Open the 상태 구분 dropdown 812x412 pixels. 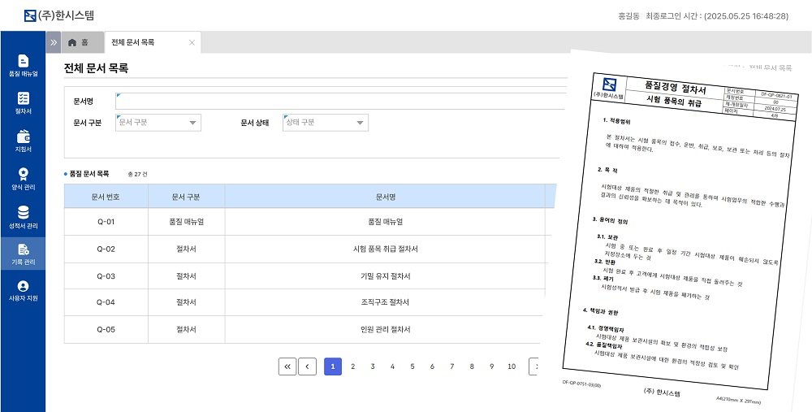326,123
